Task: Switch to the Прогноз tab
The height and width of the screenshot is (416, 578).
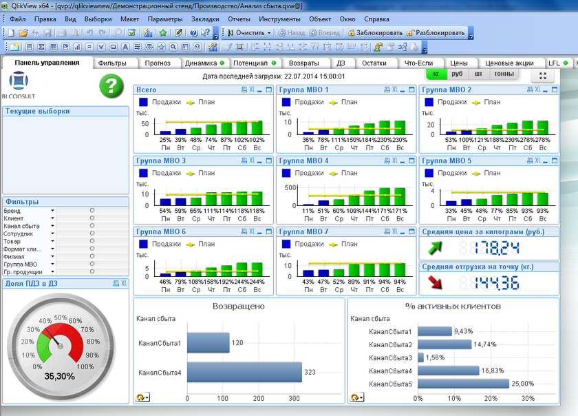Action: pos(158,63)
